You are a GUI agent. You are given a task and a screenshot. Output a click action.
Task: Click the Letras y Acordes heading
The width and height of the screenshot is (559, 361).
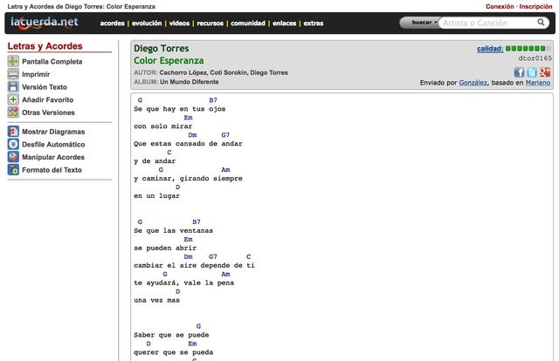(x=45, y=46)
